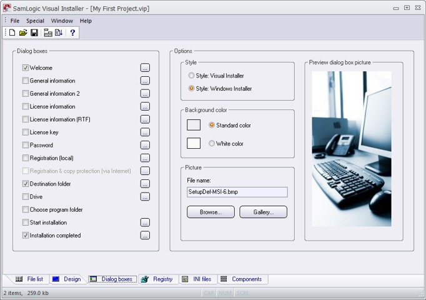Enable the General information 2 checkbox

[x=25, y=94]
